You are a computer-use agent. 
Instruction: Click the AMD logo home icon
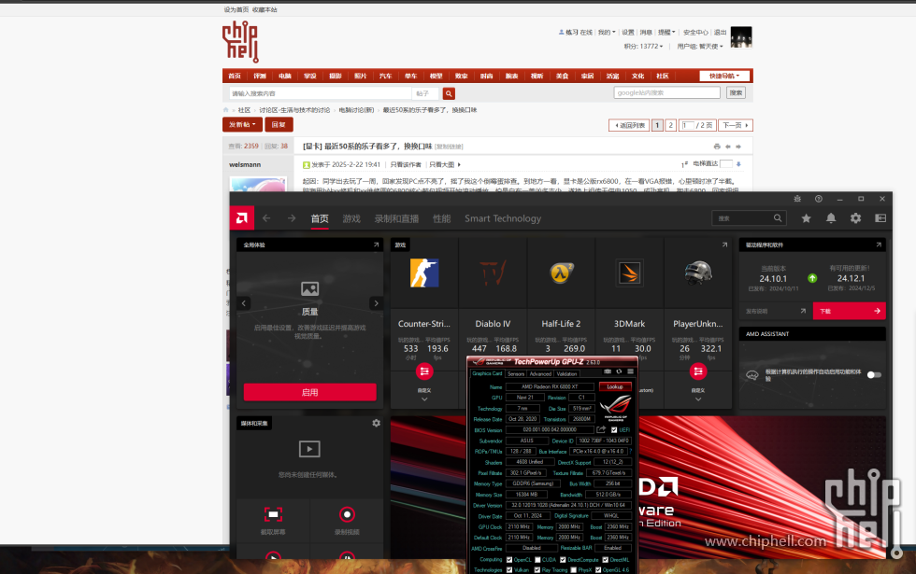pos(241,218)
